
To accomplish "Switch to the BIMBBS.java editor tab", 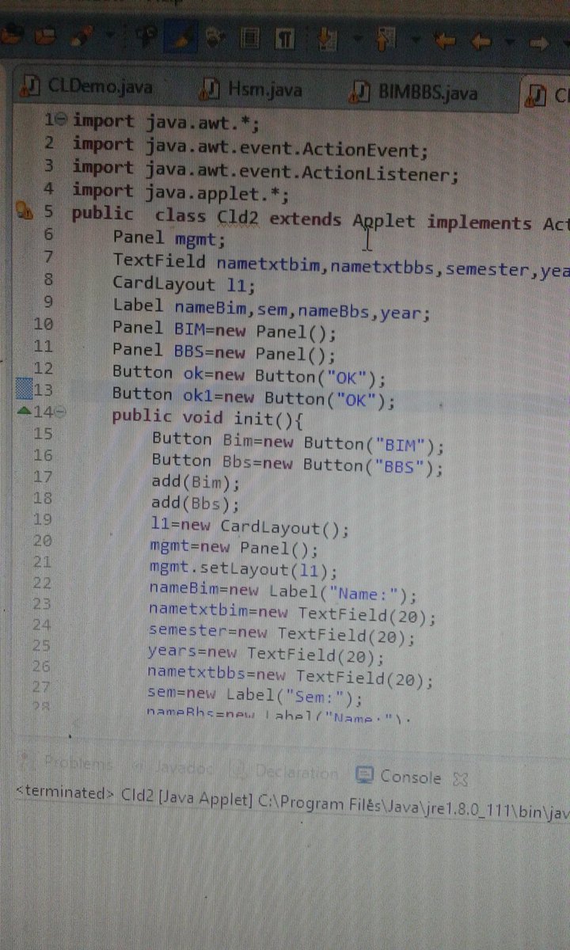I will tap(416, 93).
